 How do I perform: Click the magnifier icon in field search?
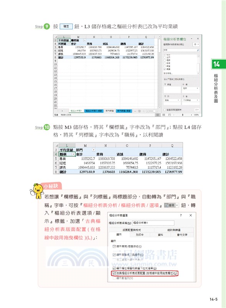tap(198, 50)
